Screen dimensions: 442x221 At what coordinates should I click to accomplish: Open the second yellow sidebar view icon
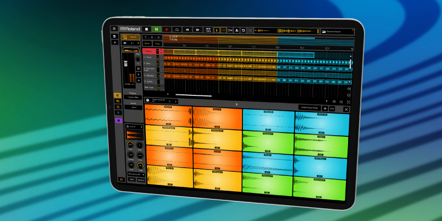coord(118,101)
